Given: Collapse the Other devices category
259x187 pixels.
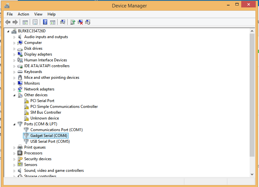Looking at the screenshot, I should (x=14, y=95).
